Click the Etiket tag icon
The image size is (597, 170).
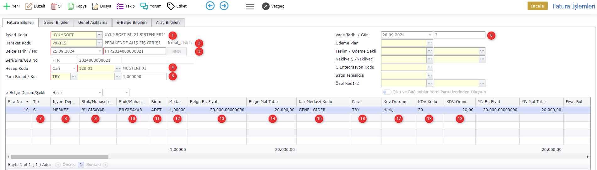[171, 6]
